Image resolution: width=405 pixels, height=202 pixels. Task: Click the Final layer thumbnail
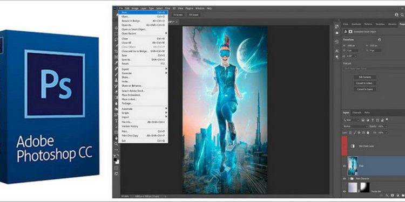click(x=353, y=166)
